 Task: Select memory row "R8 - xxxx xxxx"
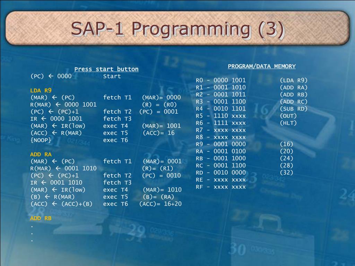pos(221,137)
